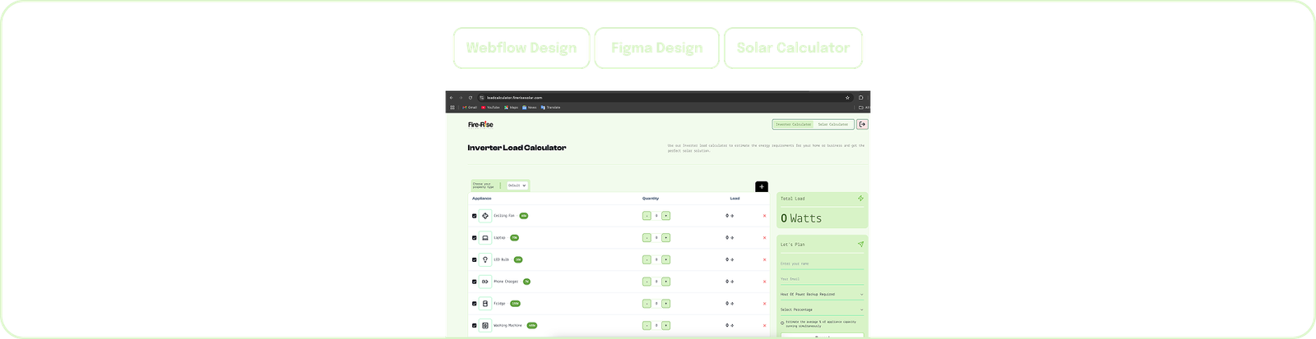Reload the page using browser refresh icon
The image size is (1316, 339).
[470, 98]
